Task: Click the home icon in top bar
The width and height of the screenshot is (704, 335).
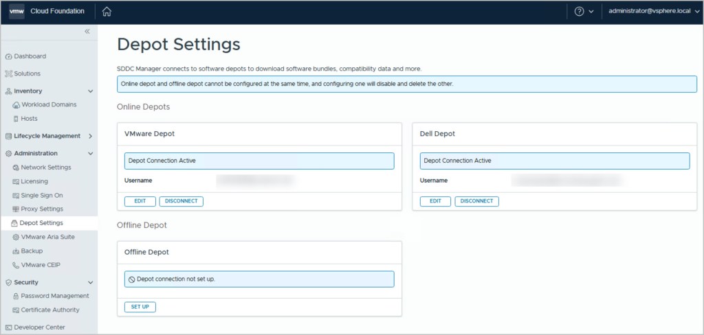Action: 107,12
